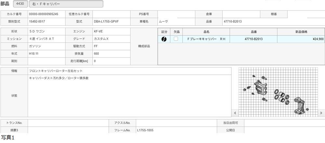This screenshot has width=325, height=143.
Task: Click the ¥24,900 price cell
Action: coord(301,39)
